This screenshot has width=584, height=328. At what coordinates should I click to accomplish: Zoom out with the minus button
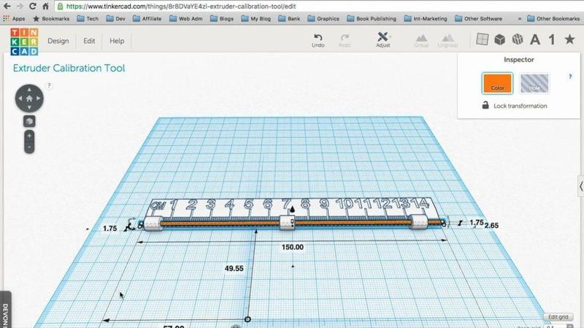(29, 147)
